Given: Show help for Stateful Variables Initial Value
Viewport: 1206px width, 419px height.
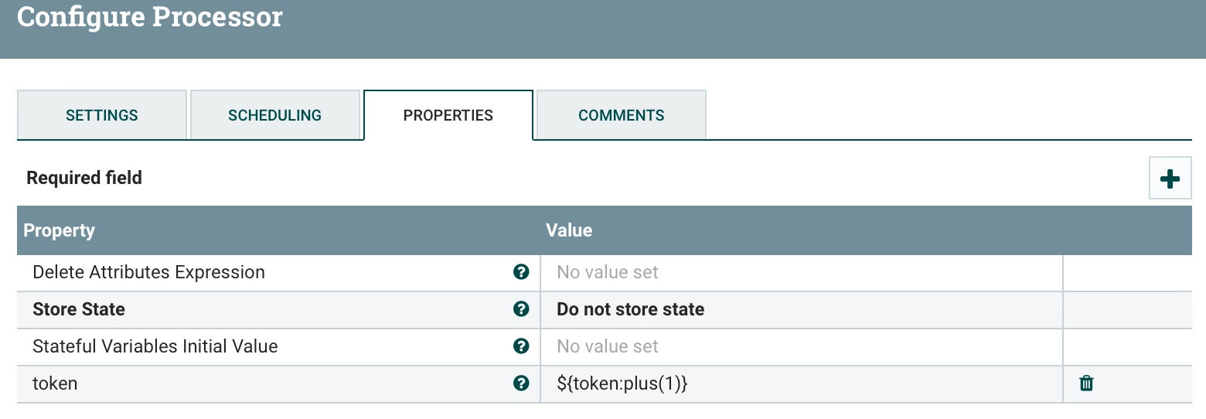Looking at the screenshot, I should click(x=521, y=346).
